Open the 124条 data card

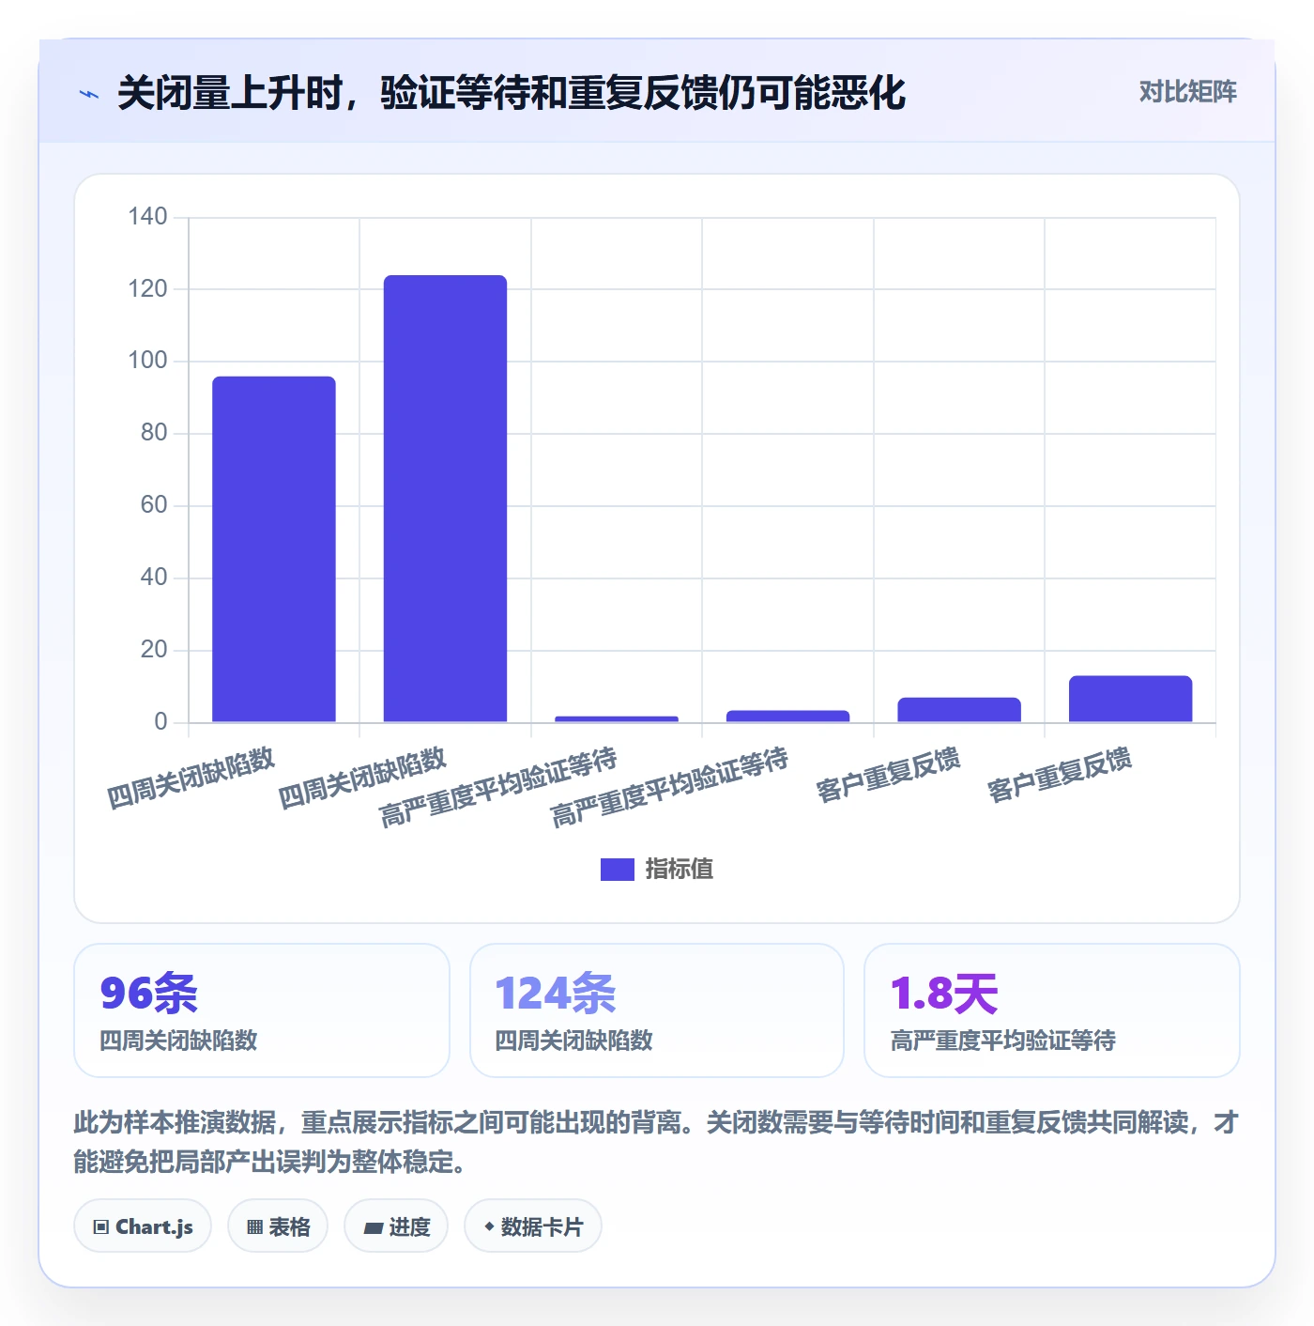click(x=657, y=1010)
